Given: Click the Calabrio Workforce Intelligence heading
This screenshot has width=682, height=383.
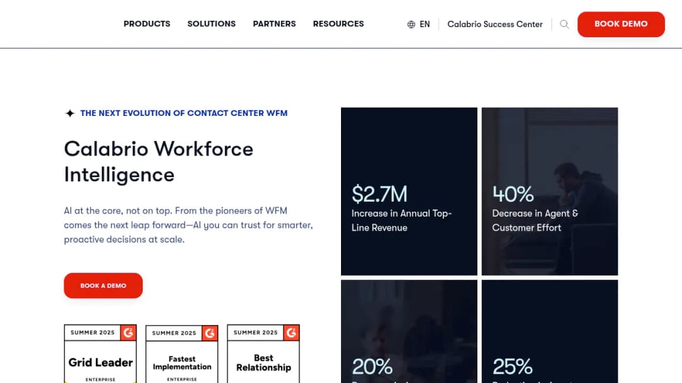Looking at the screenshot, I should click(159, 162).
